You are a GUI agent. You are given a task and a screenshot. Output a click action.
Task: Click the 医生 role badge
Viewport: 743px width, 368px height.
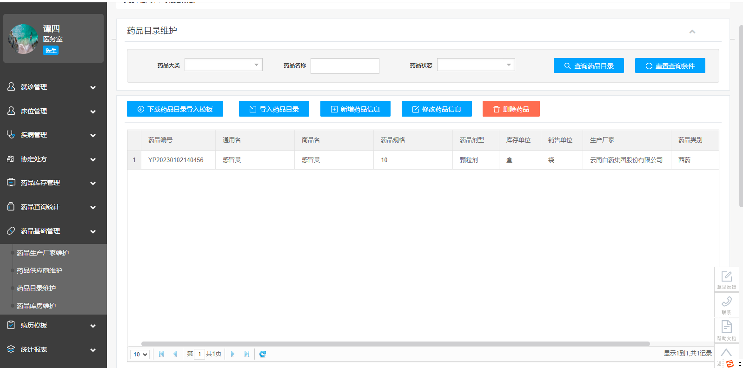(x=51, y=50)
